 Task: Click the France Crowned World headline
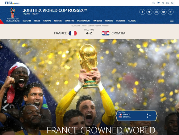(x=101, y=130)
